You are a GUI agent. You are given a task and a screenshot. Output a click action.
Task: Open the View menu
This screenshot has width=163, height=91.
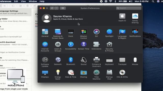[23, 1]
